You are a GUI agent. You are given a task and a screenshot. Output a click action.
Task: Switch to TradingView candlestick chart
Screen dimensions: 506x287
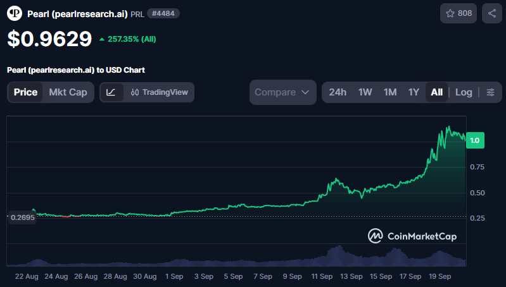click(160, 92)
